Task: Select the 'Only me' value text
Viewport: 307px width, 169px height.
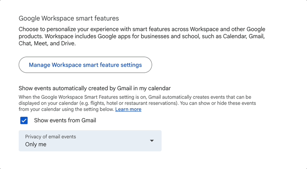Action: (x=36, y=144)
